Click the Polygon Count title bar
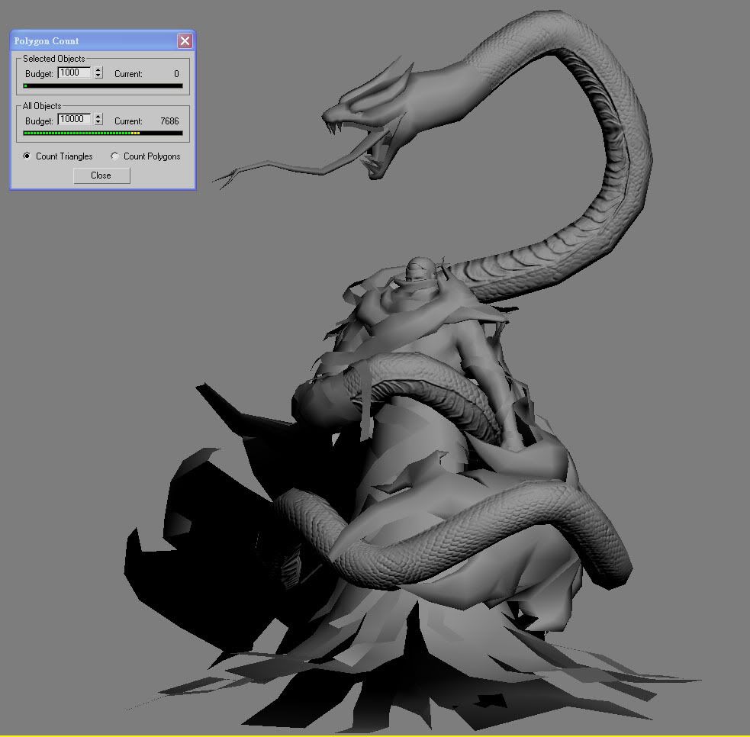 [92, 41]
